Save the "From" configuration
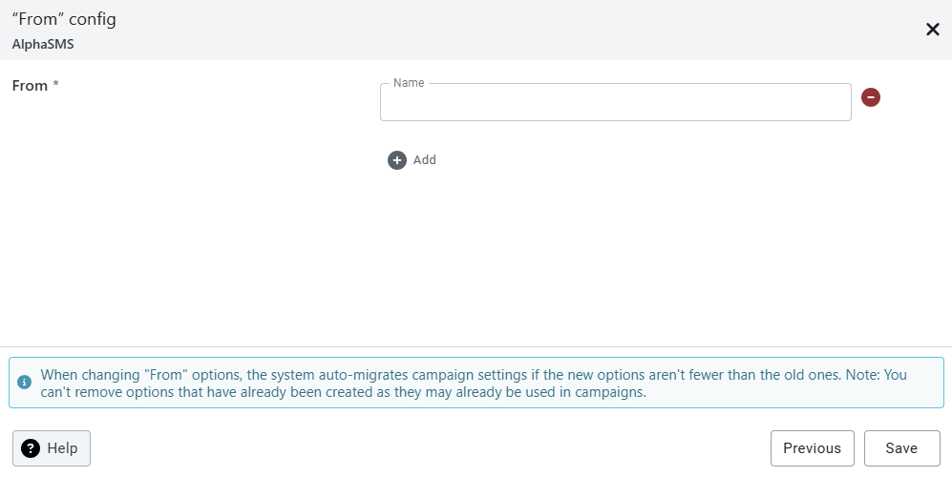The image size is (952, 477). tap(901, 448)
